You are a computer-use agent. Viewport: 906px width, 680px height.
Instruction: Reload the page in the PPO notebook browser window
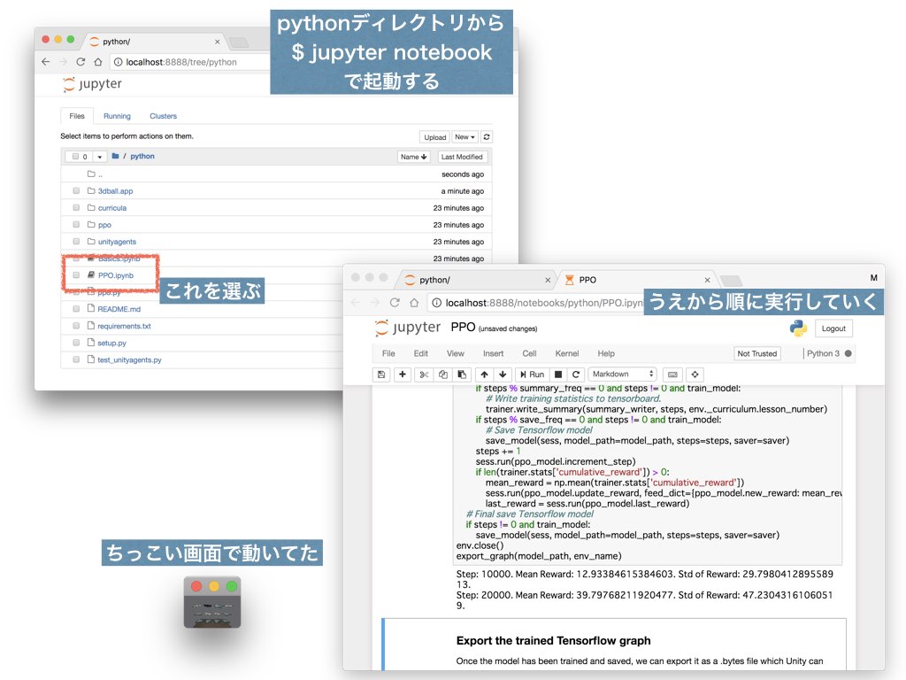click(395, 303)
